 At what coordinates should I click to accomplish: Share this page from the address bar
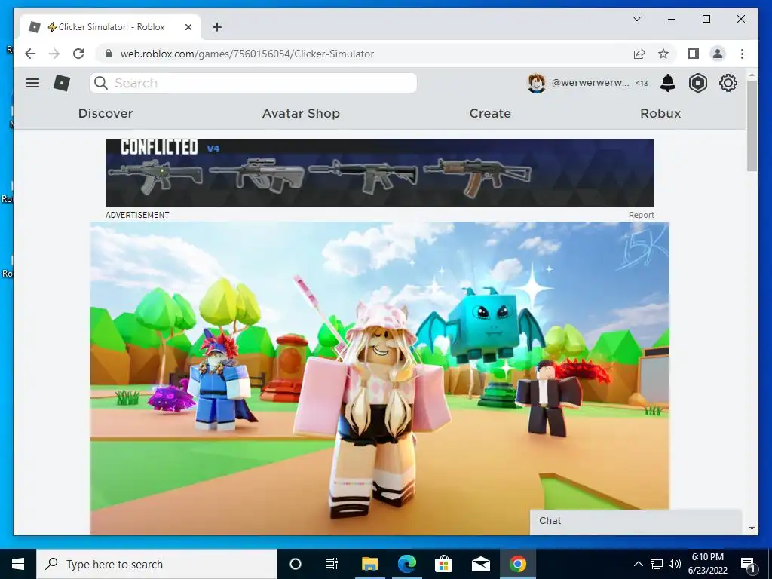[639, 54]
